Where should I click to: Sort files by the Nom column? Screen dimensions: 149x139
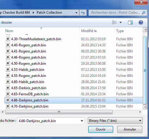coord(9,31)
